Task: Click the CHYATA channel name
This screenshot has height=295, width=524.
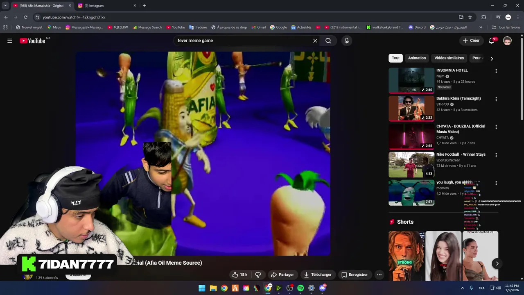Action: pyautogui.click(x=443, y=138)
